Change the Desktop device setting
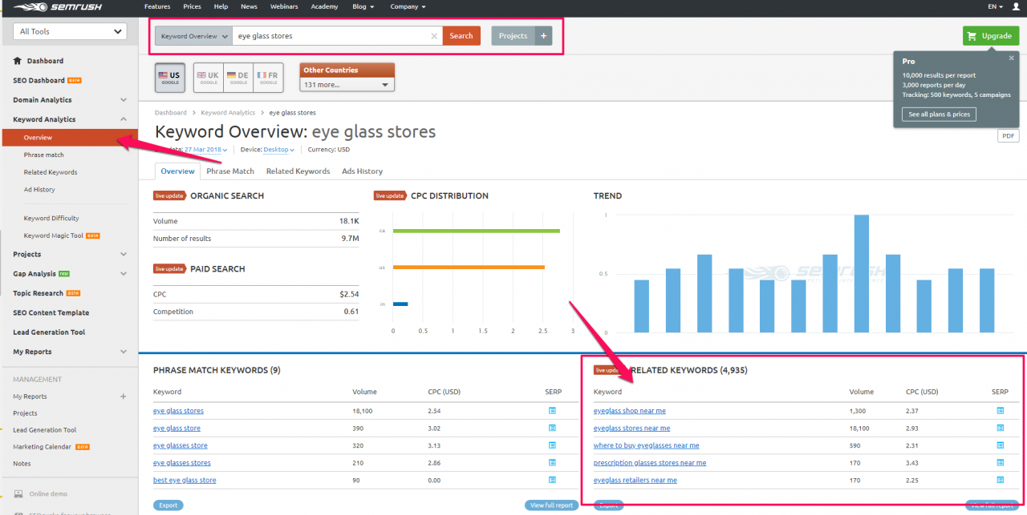 pyautogui.click(x=278, y=150)
